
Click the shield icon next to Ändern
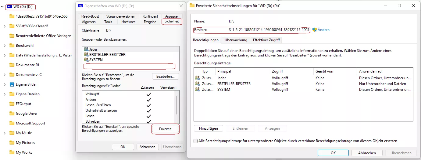(315, 30)
